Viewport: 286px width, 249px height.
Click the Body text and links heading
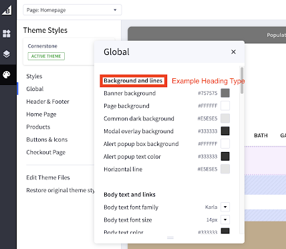(x=130, y=195)
